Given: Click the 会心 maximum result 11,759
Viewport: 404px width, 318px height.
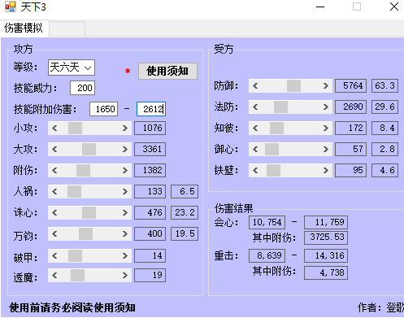Looking at the screenshot, I should (x=326, y=222).
